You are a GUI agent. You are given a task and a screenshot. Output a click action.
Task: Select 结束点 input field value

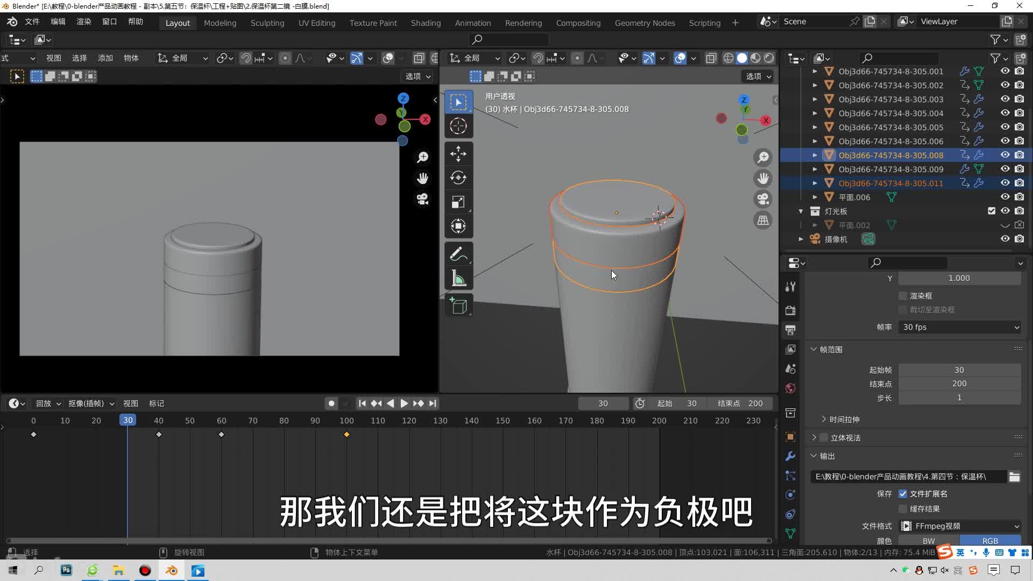click(x=959, y=383)
